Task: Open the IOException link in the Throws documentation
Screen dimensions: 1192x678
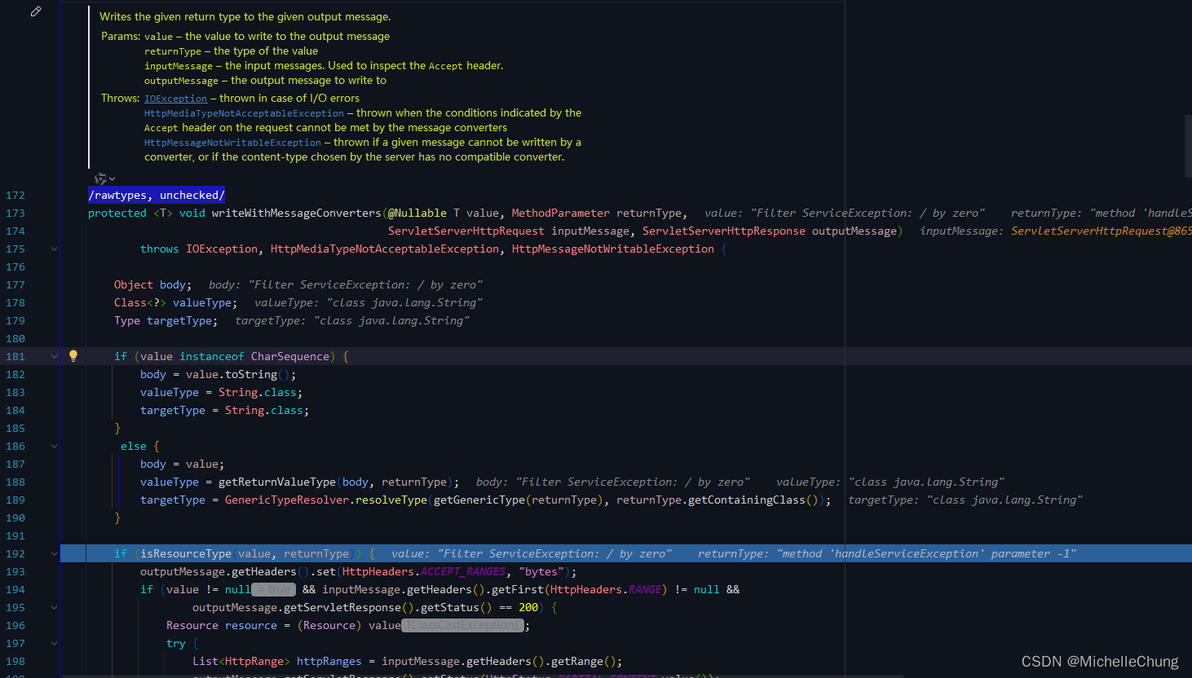Action: 176,99
